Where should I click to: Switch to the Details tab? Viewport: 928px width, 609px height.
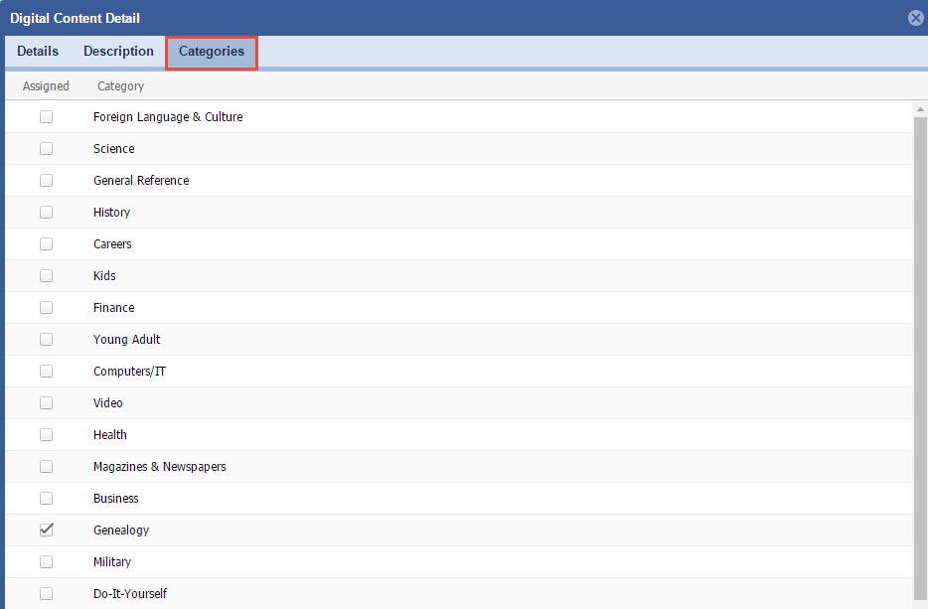(x=38, y=52)
